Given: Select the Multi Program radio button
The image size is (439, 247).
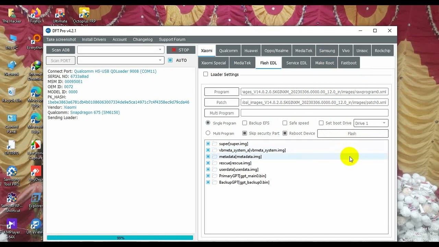Looking at the screenshot, I should pos(208,133).
